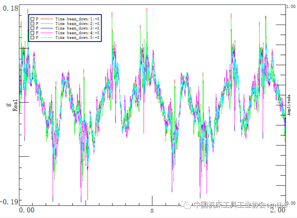Check the beam_down:2 legend checkbox
Screen dimensions: 297x218
click(x=32, y=24)
